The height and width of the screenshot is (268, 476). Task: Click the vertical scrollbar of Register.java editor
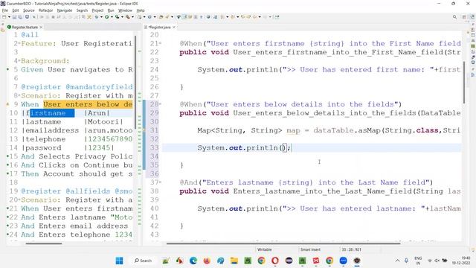[464, 82]
